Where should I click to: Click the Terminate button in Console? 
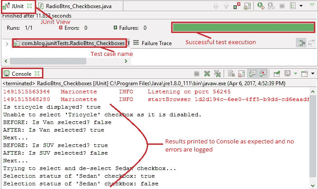coord(196,74)
